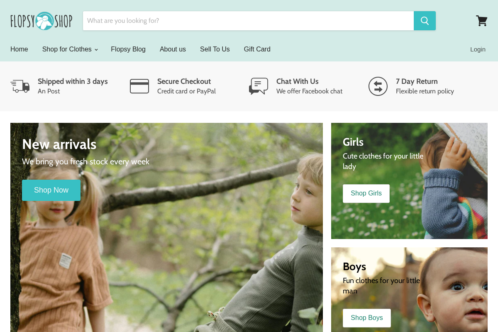Open the Login link

tap(478, 49)
